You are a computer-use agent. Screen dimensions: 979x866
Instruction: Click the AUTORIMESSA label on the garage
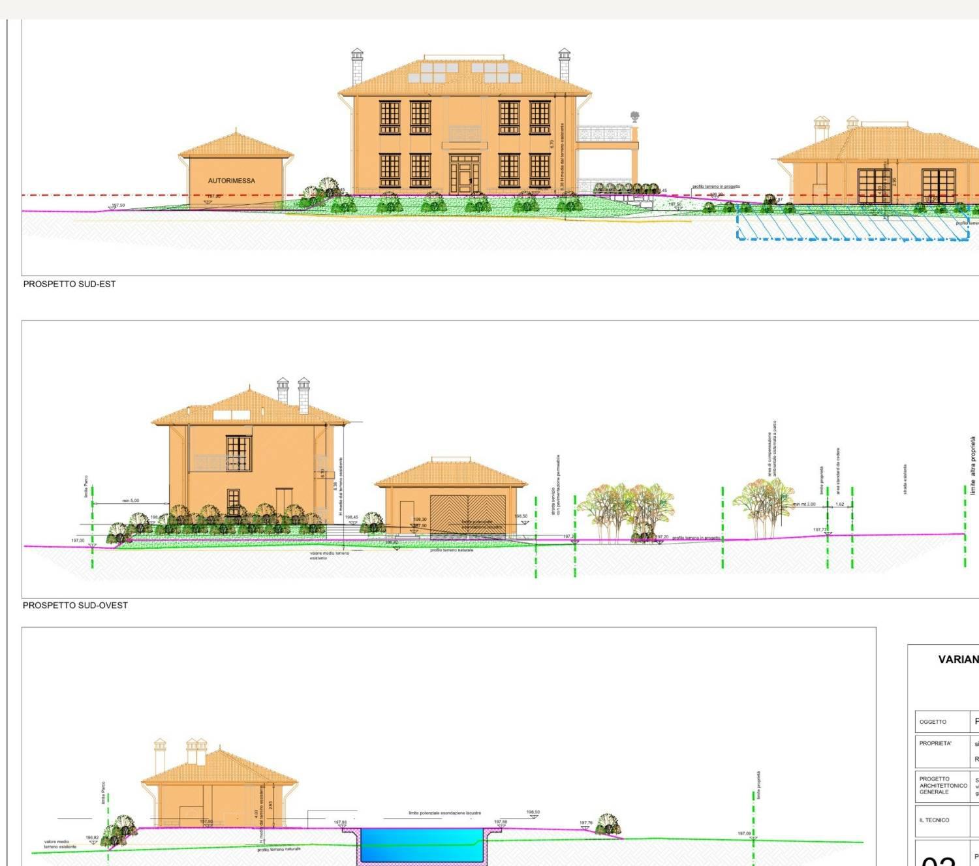point(231,181)
